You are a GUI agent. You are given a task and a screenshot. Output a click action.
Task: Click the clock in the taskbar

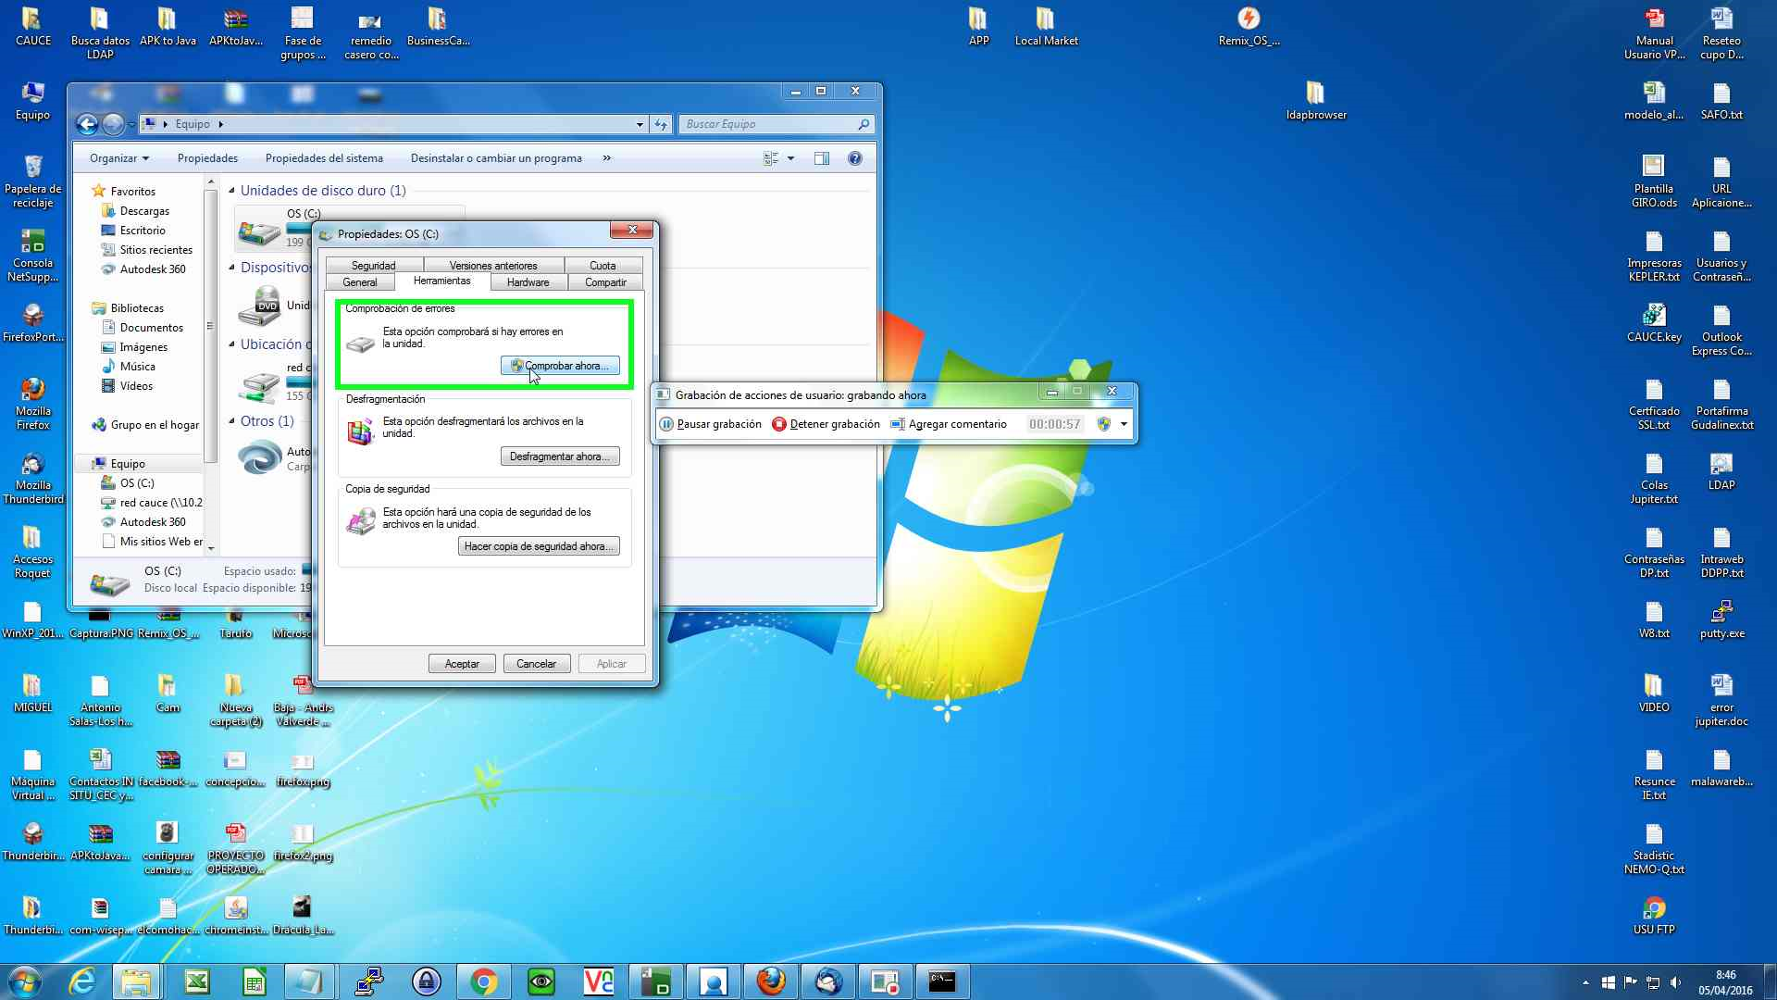pyautogui.click(x=1725, y=982)
